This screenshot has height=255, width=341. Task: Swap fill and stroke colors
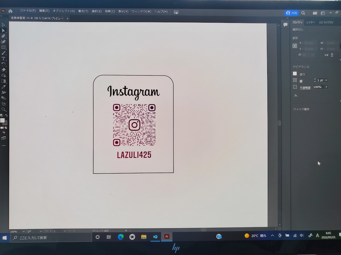coord(6,115)
